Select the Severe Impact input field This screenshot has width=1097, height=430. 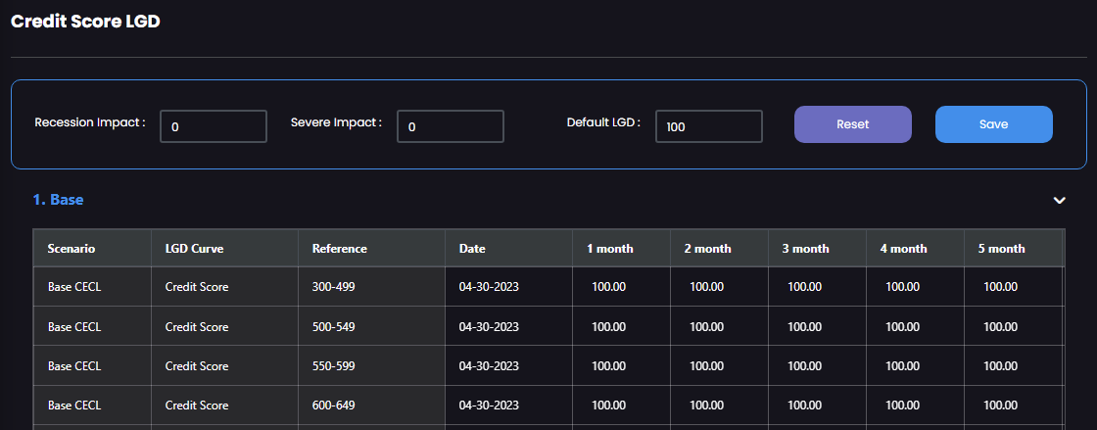(451, 126)
